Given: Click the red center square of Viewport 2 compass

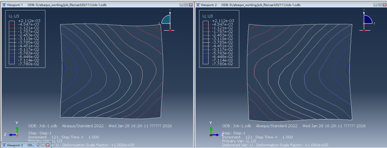Looking at the screenshot, I should tap(364, 30).
